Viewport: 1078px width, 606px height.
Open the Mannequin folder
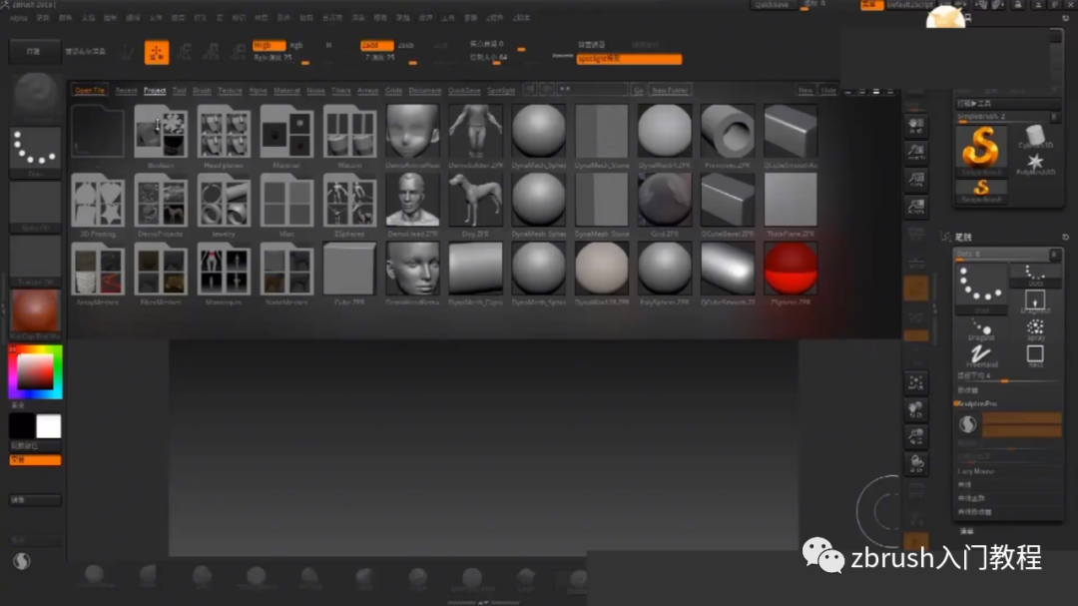[x=224, y=270]
